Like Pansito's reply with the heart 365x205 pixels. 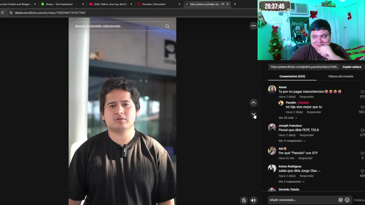(x=362, y=107)
